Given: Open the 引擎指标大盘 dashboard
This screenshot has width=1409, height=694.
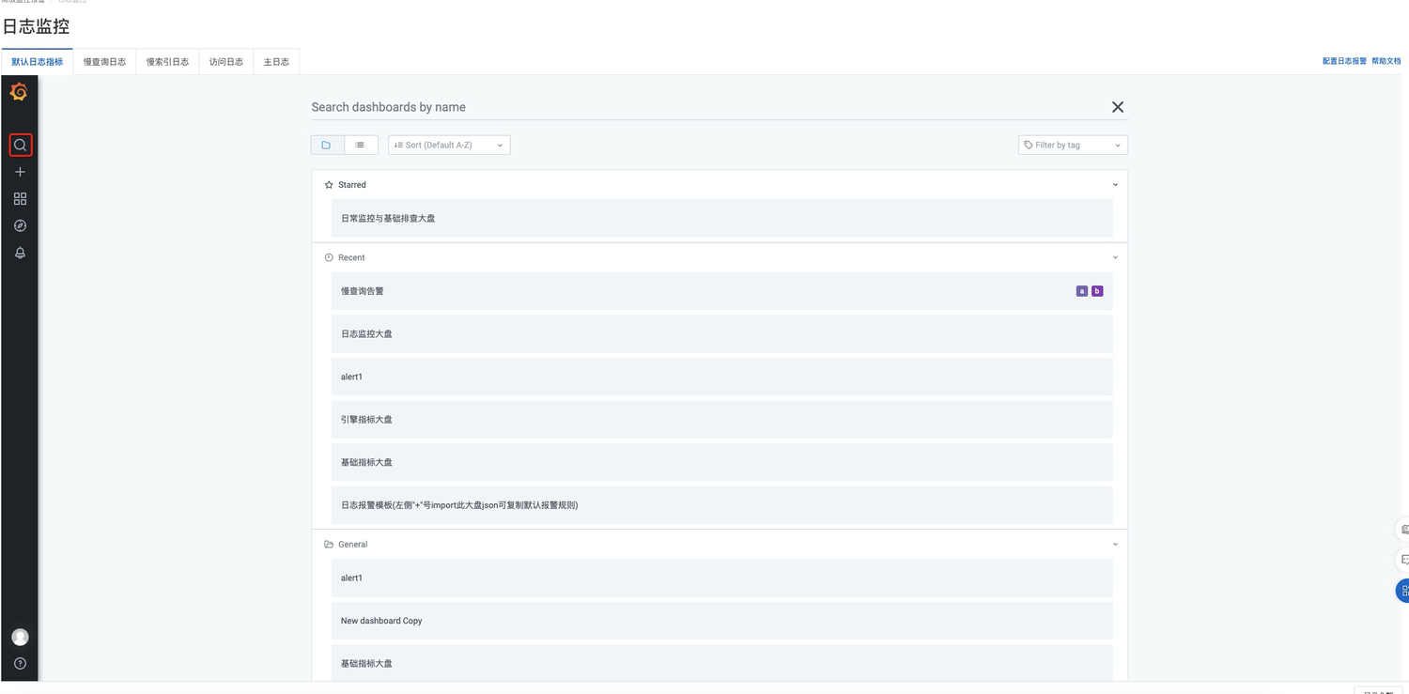Looking at the screenshot, I should pos(721,420).
